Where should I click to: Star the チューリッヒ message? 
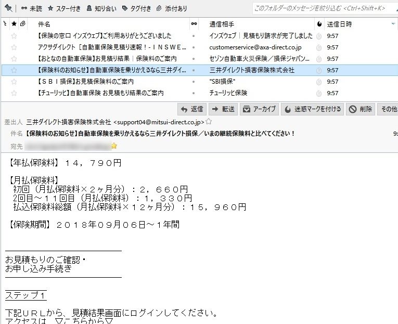click(14, 93)
